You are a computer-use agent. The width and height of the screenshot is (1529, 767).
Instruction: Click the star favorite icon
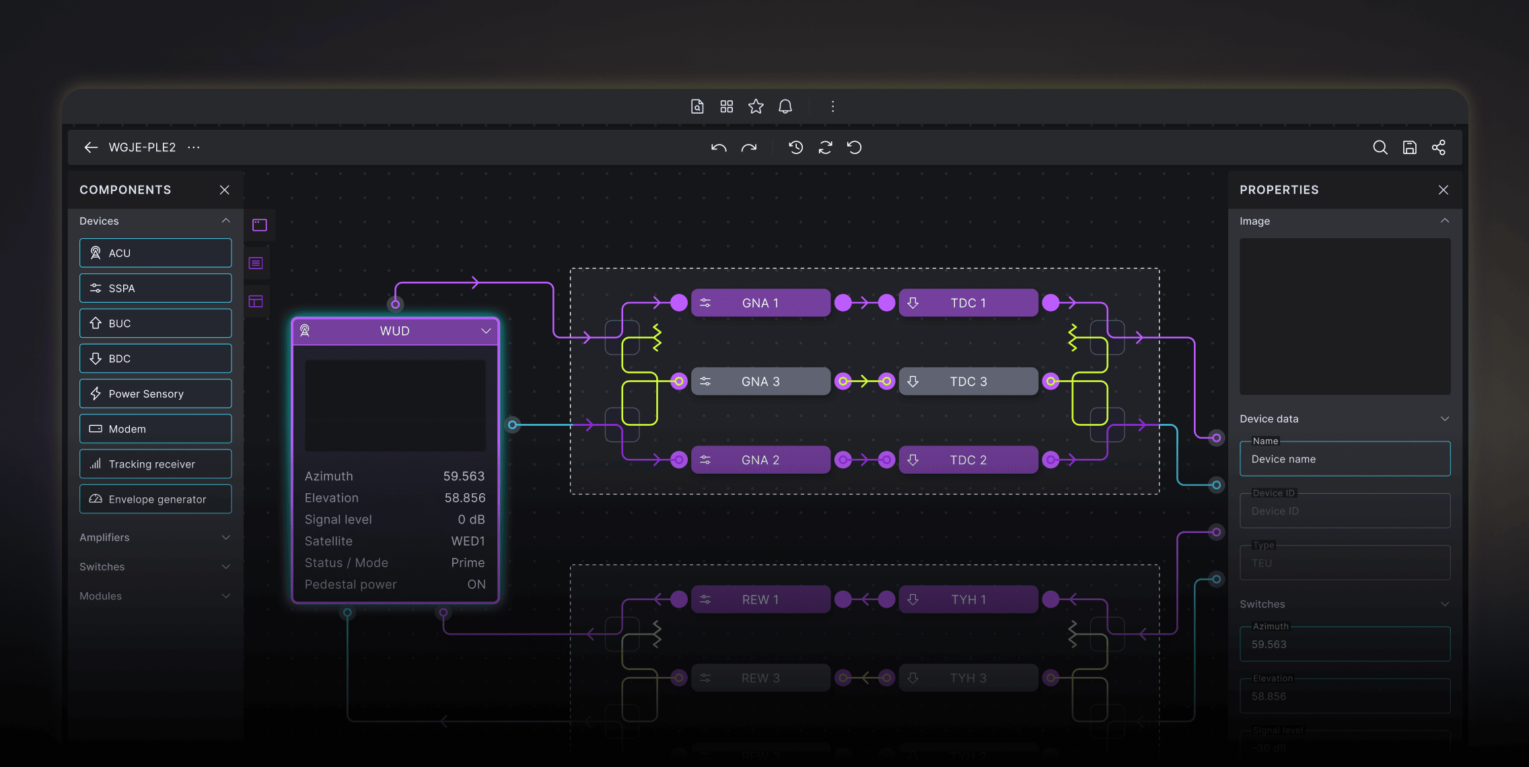coord(756,106)
